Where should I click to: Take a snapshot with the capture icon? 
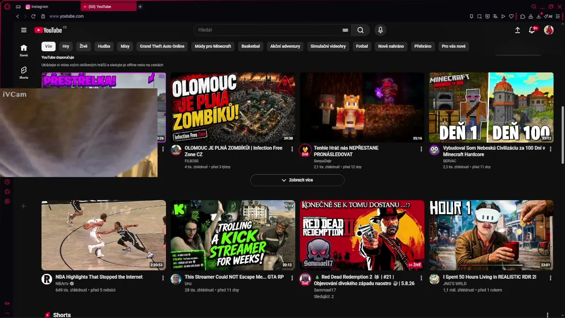pyautogui.click(x=479, y=16)
